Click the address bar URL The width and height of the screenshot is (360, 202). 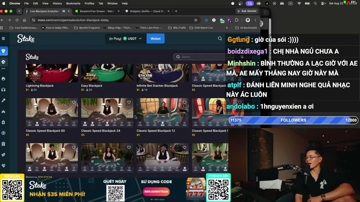click(x=73, y=20)
